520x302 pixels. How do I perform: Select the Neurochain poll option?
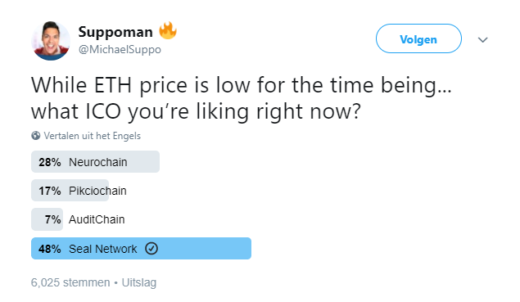(x=97, y=162)
